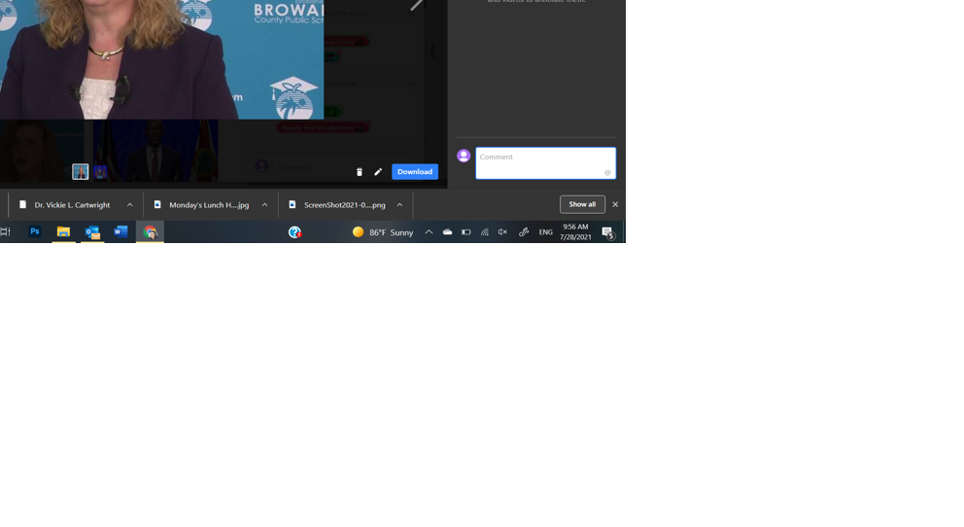Show hidden system tray icons

[429, 232]
